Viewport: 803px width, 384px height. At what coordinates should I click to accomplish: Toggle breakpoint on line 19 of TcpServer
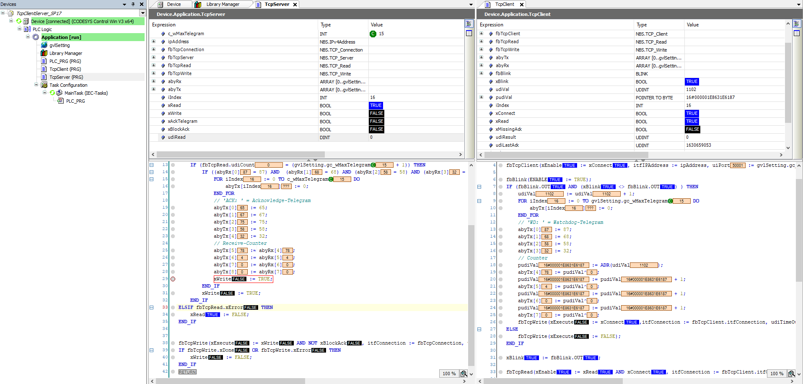(173, 208)
